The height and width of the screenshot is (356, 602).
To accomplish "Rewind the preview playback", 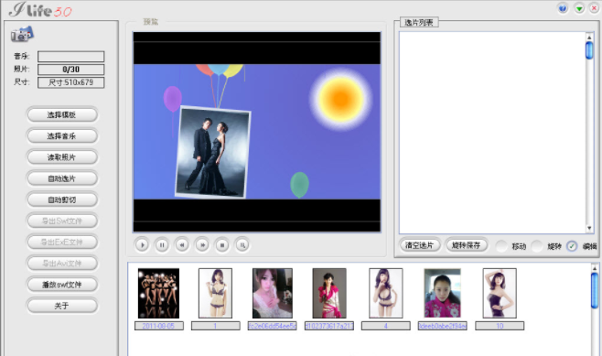I will (182, 244).
